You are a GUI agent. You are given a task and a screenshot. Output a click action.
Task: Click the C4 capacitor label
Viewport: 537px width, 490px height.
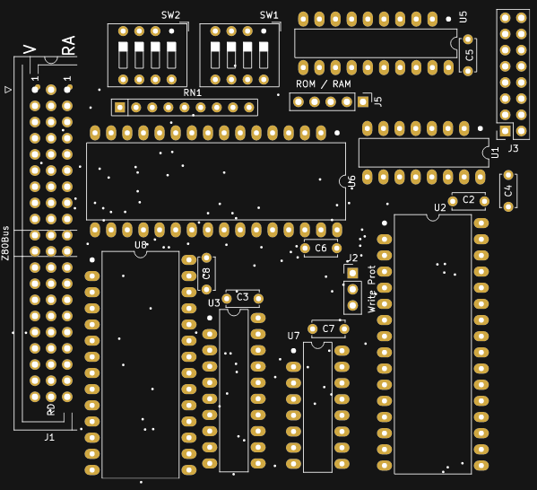508,190
